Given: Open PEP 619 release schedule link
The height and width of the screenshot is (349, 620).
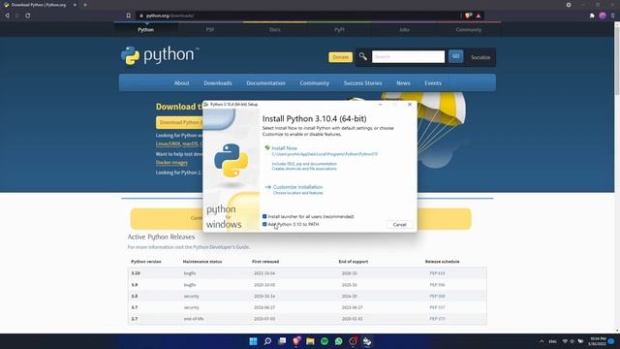Looking at the screenshot, I should point(437,273).
